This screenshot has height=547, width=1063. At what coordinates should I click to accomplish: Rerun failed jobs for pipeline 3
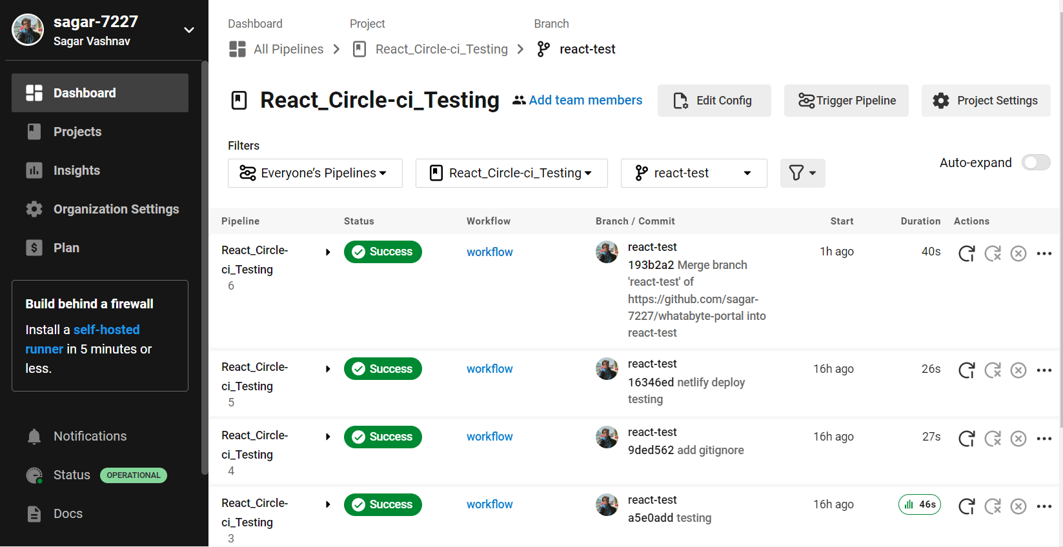(x=993, y=506)
